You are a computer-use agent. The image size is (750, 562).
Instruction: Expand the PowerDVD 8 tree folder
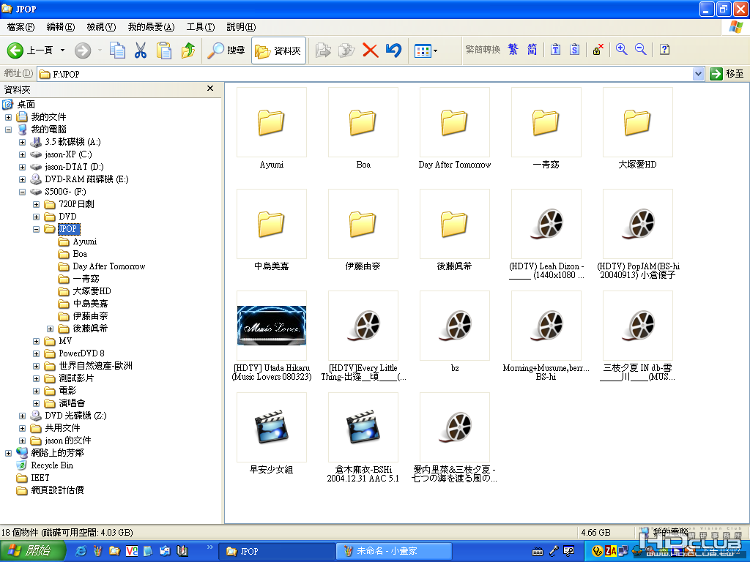(x=36, y=353)
